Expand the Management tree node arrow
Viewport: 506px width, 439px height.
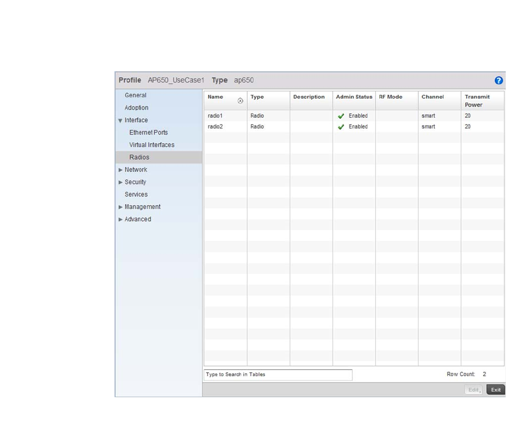click(121, 207)
